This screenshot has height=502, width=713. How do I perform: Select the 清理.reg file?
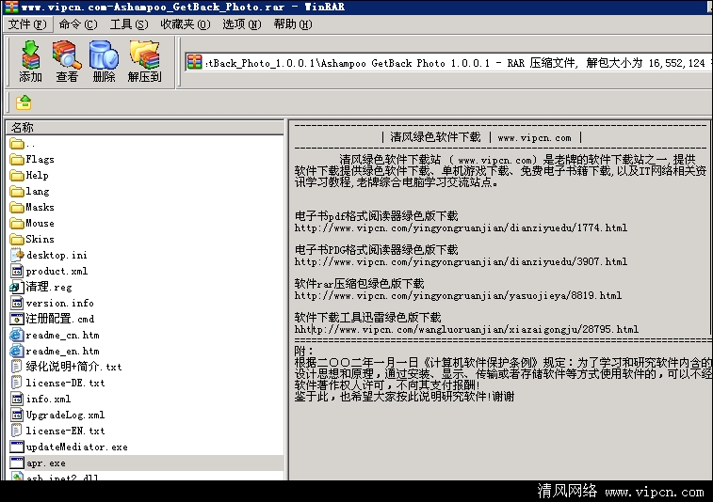coord(41,287)
